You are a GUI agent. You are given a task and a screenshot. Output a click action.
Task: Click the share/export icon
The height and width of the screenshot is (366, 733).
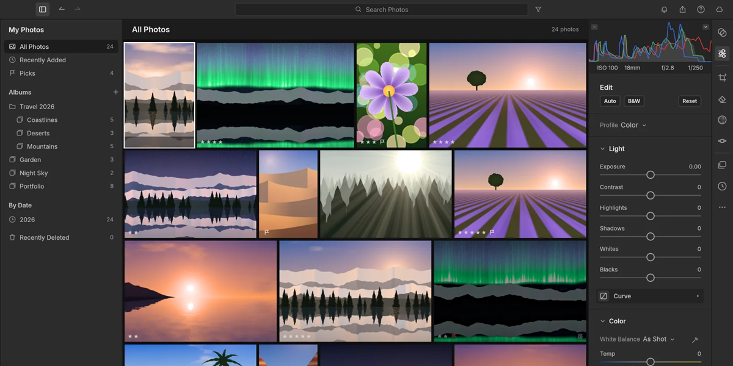coord(682,10)
